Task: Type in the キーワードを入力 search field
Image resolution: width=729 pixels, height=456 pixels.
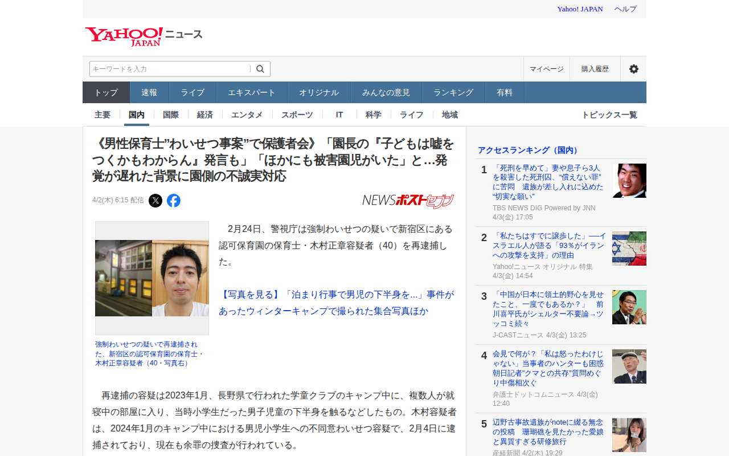Action: (x=170, y=69)
